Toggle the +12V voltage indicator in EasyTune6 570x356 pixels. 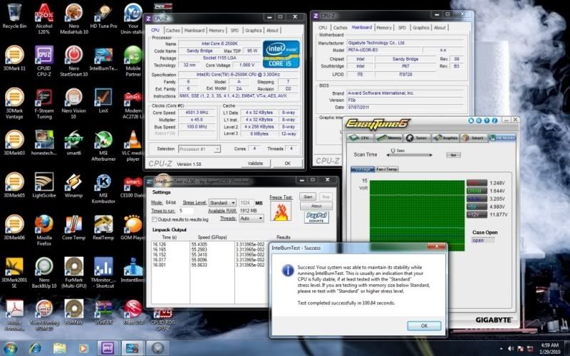tap(477, 215)
